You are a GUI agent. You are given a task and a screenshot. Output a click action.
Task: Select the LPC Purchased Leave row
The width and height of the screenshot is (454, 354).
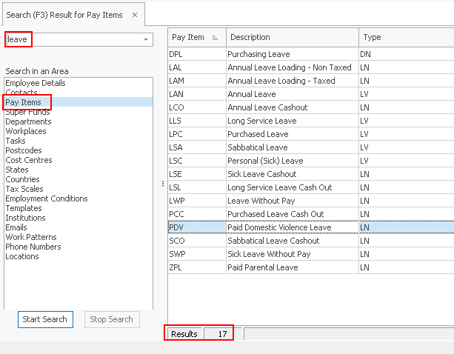(311, 134)
